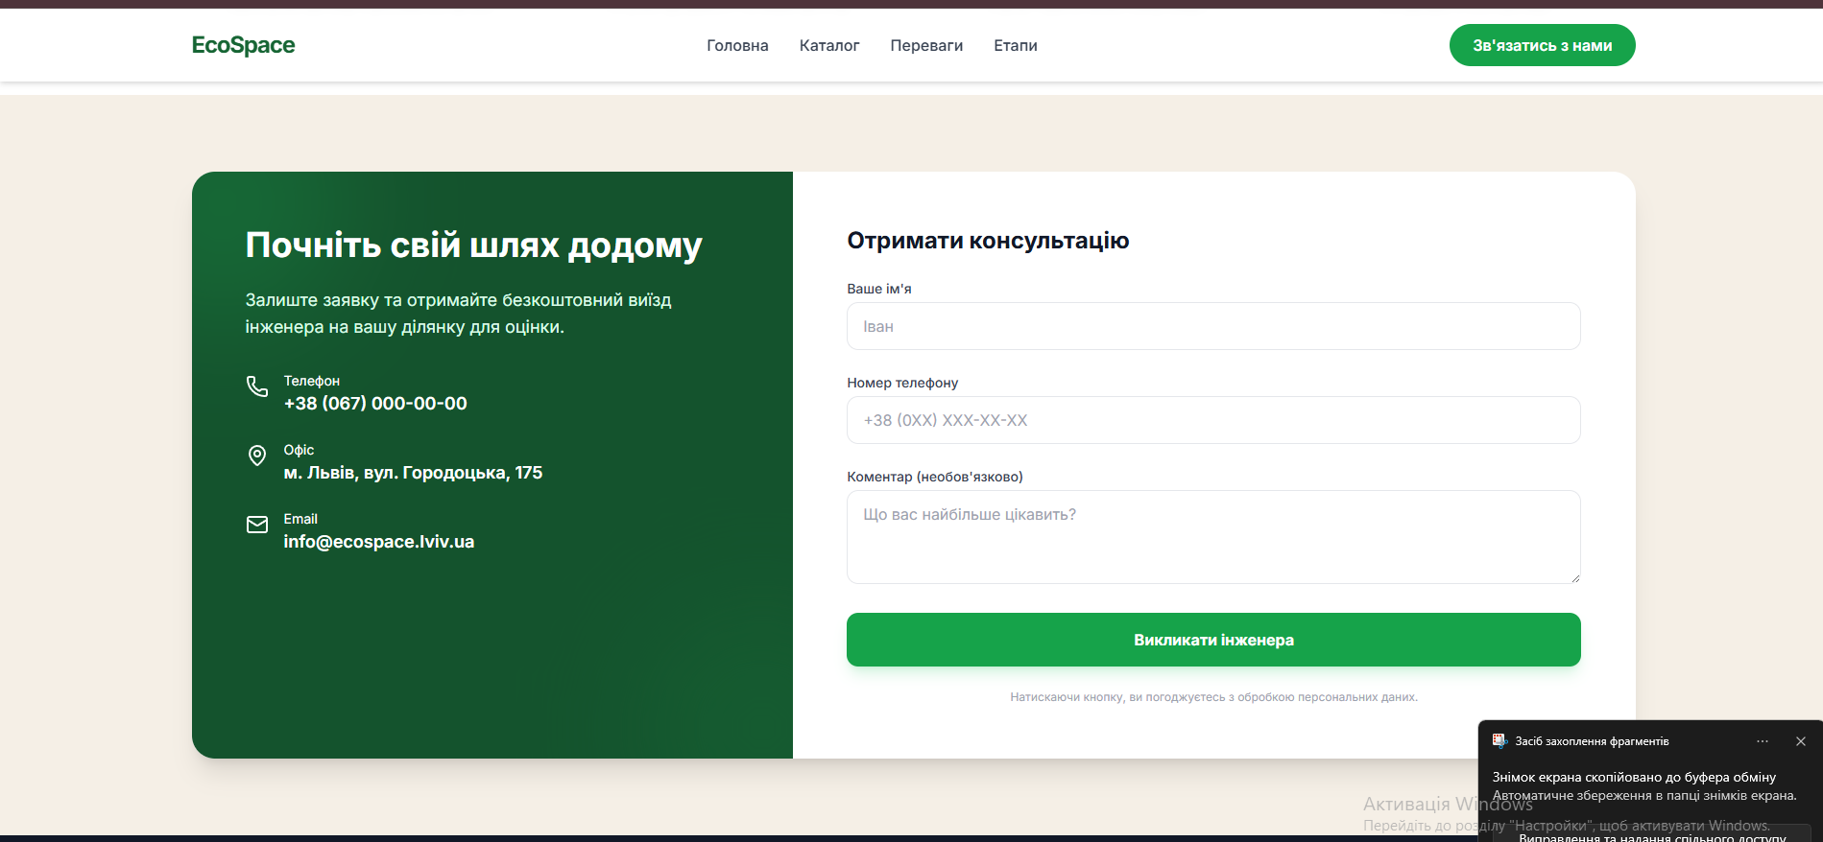Click the paragraph starting with Залиште заявку
Image resolution: width=1823 pixels, height=842 pixels.
458,314
